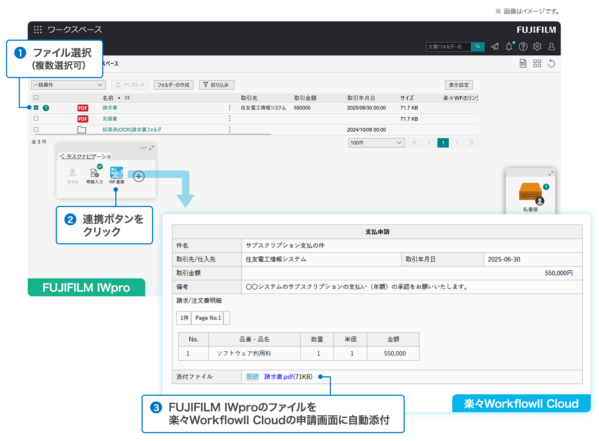Viewport: 599px width, 441px height.
Task: Go to first page of list
Action: pyautogui.click(x=414, y=143)
